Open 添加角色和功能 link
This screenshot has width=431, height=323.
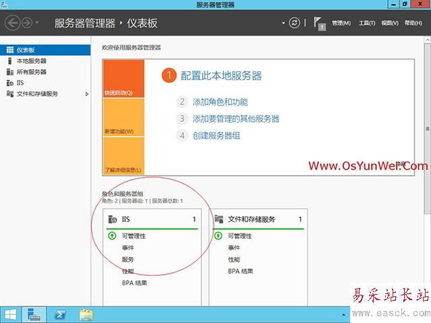pyautogui.click(x=220, y=102)
